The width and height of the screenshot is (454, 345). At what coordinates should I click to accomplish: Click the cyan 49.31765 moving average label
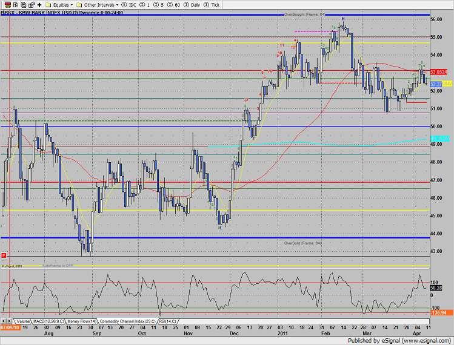click(x=440, y=139)
